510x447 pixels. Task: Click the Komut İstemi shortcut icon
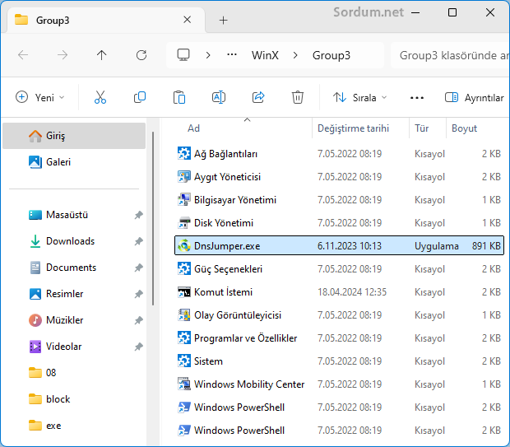184,292
